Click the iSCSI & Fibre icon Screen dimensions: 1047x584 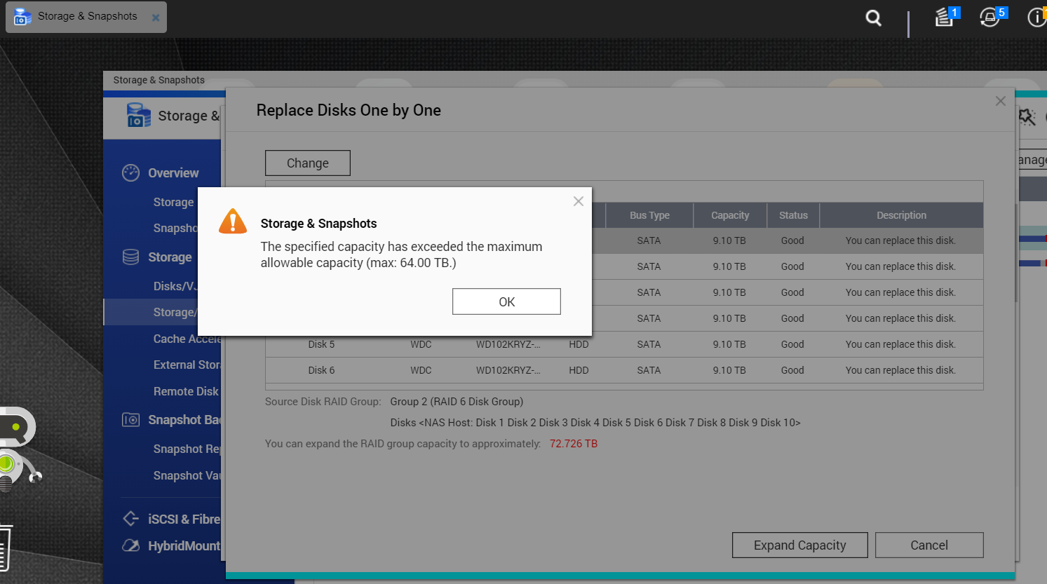(x=130, y=519)
